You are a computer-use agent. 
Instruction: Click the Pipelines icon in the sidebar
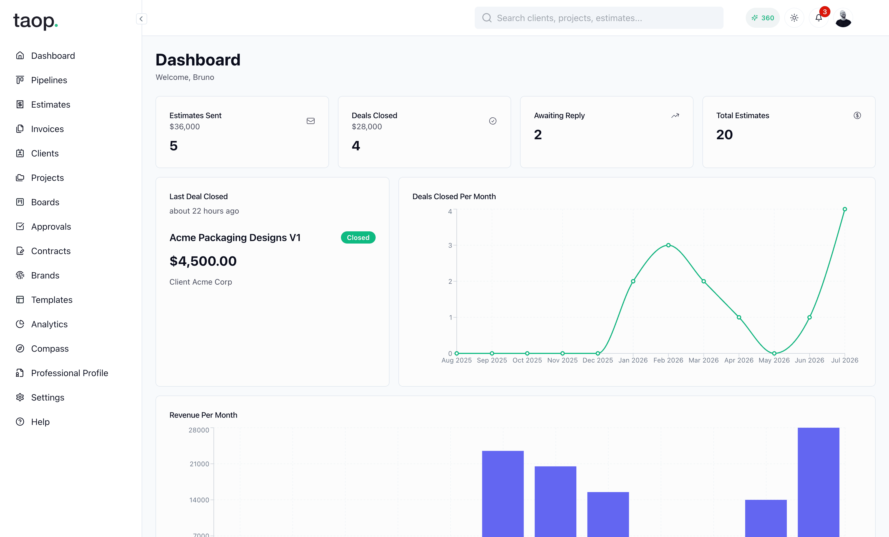click(x=20, y=80)
